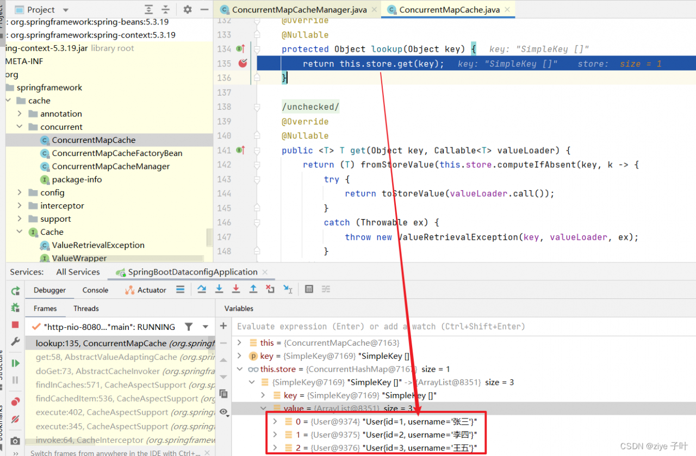Click the Evaluate expression input field
Viewport: 696px width, 456px height.
point(464,326)
